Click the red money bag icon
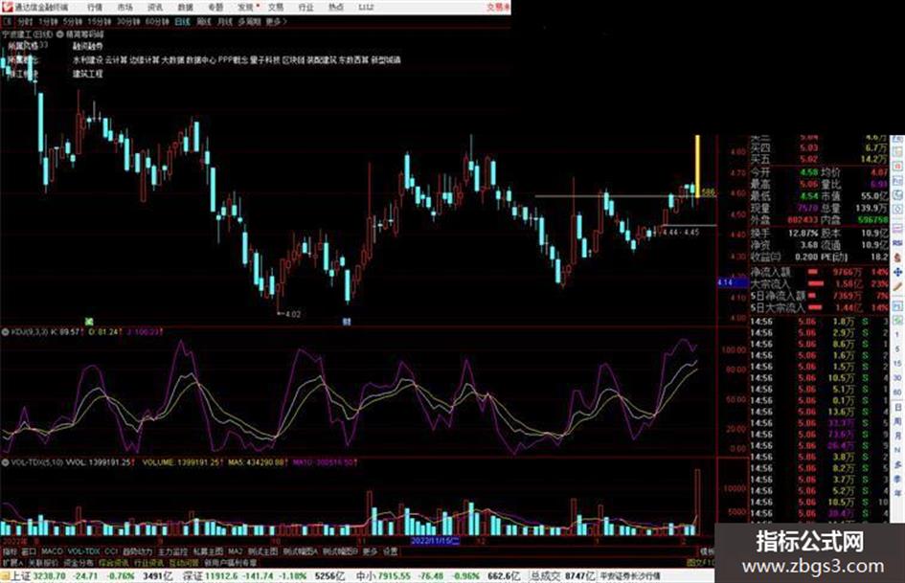The width and height of the screenshot is (905, 583). click(897, 257)
